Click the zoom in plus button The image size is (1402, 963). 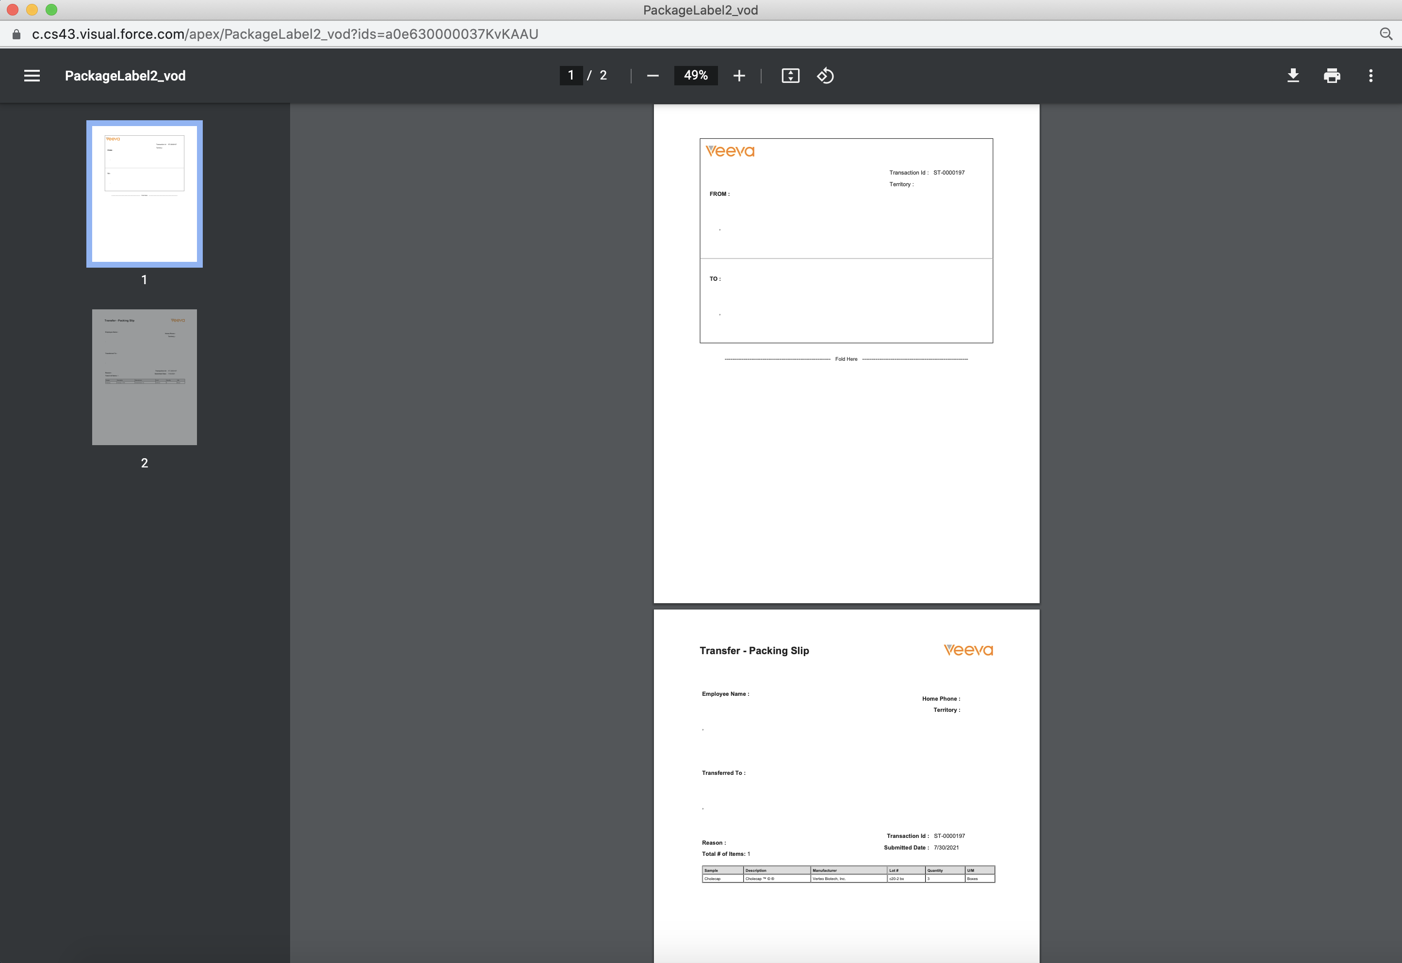739,76
